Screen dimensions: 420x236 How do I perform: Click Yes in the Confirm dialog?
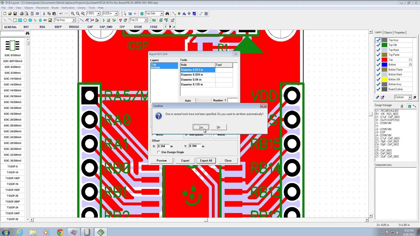pyautogui.click(x=201, y=127)
